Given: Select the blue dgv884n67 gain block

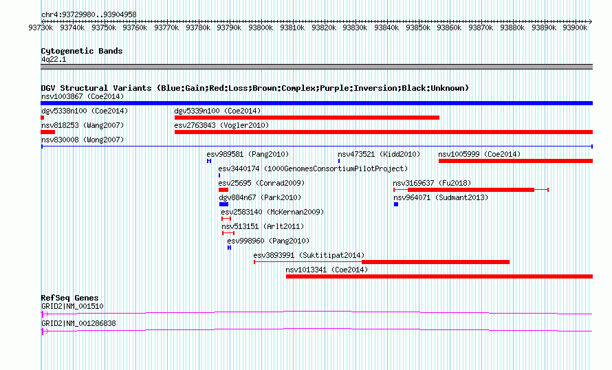Looking at the screenshot, I should (223, 204).
